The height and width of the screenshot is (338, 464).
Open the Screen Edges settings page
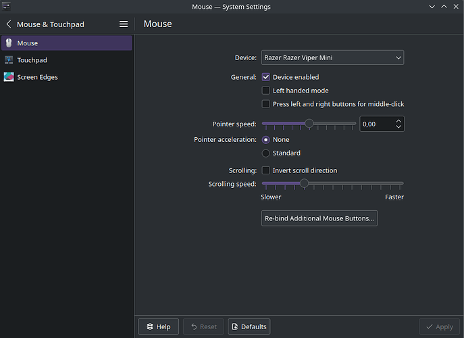coord(67,77)
